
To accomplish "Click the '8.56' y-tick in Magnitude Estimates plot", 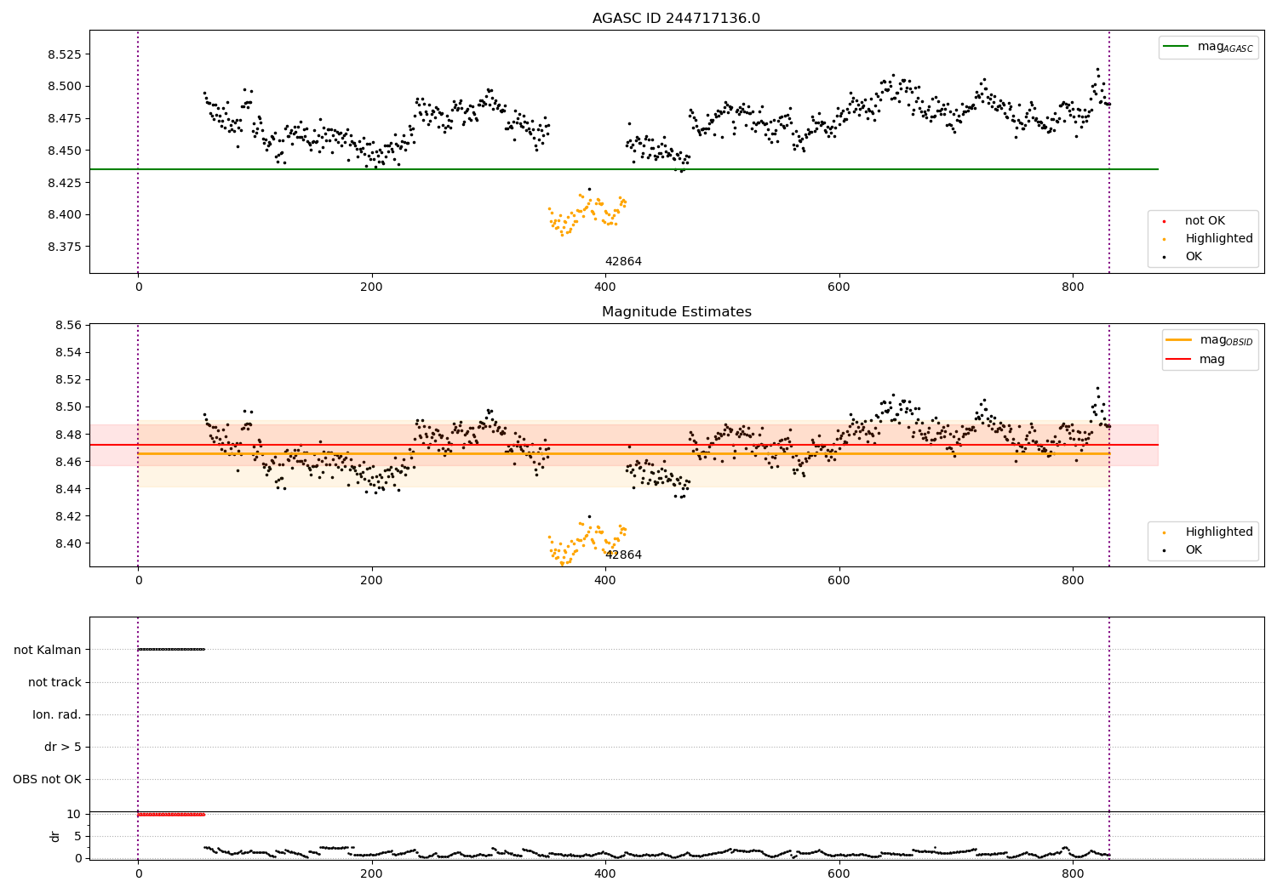I will tap(68, 326).
